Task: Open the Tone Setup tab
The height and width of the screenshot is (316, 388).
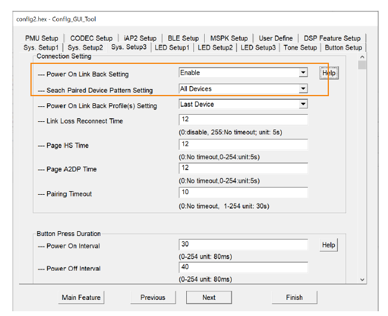Action: pyautogui.click(x=300, y=48)
